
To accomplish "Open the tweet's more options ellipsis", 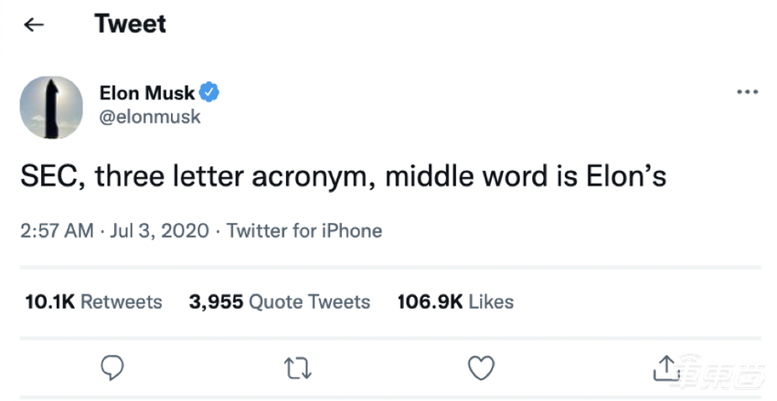I will 747,92.
